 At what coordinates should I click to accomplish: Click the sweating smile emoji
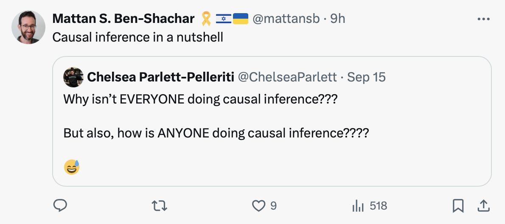[x=72, y=168]
